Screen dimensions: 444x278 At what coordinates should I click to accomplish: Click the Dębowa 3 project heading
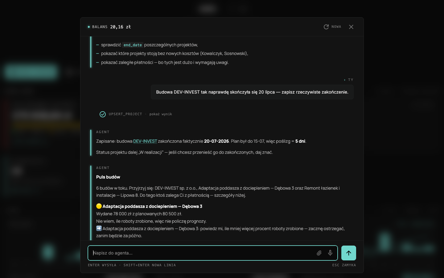[x=152, y=206]
